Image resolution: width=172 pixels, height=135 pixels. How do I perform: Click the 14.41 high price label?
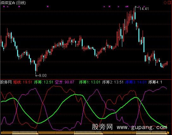pyautogui.click(x=144, y=9)
